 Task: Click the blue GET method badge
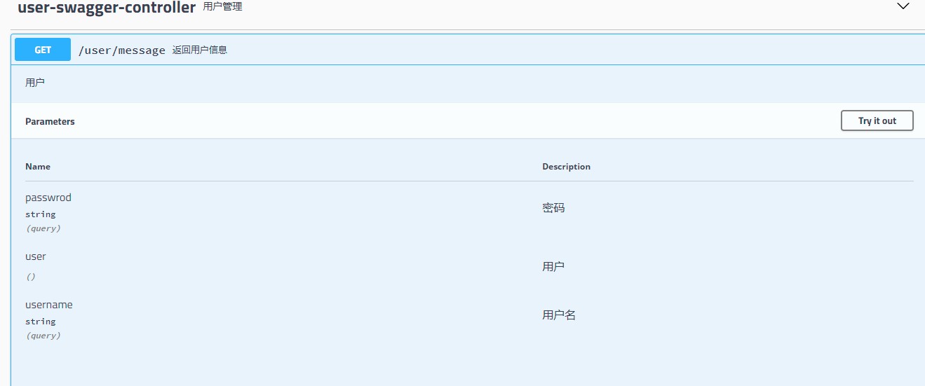pos(43,50)
